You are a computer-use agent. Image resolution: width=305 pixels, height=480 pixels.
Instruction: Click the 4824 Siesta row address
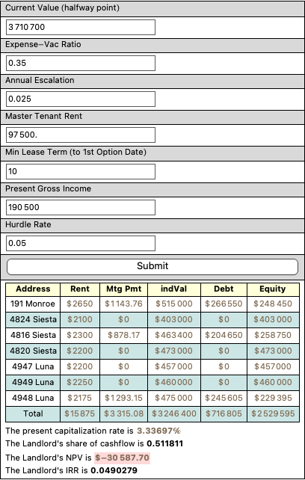[33, 319]
